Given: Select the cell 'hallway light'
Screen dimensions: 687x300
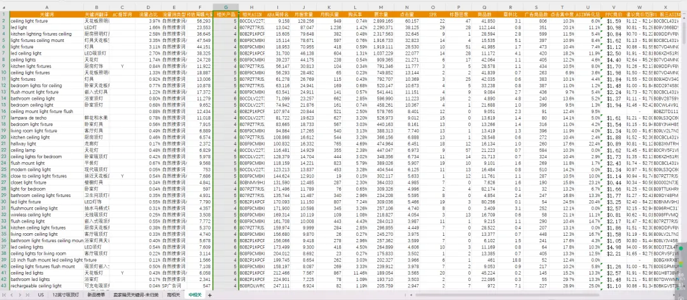Looking at the screenshot, I should pyautogui.click(x=46, y=144).
